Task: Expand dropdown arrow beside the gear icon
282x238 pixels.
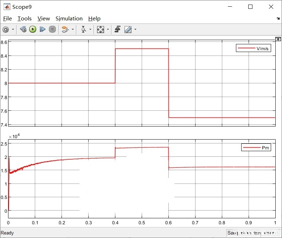Action: 13,30
